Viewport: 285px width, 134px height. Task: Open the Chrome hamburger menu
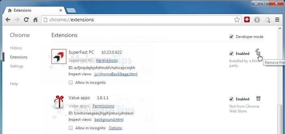pos(277,19)
